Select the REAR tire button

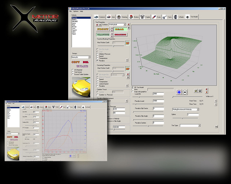[119, 29]
